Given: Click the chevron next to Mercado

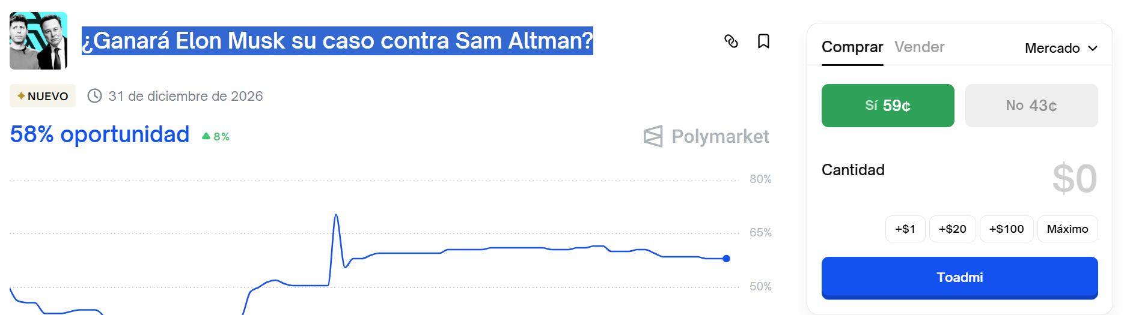Looking at the screenshot, I should tap(1093, 48).
